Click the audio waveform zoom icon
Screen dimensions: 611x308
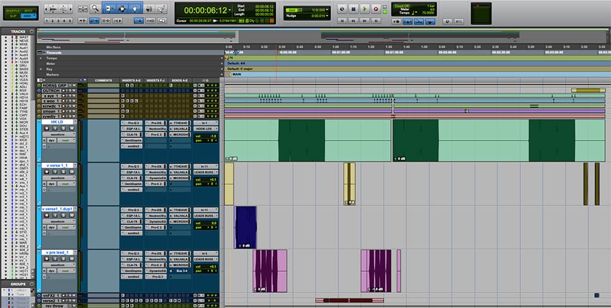click(53, 8)
